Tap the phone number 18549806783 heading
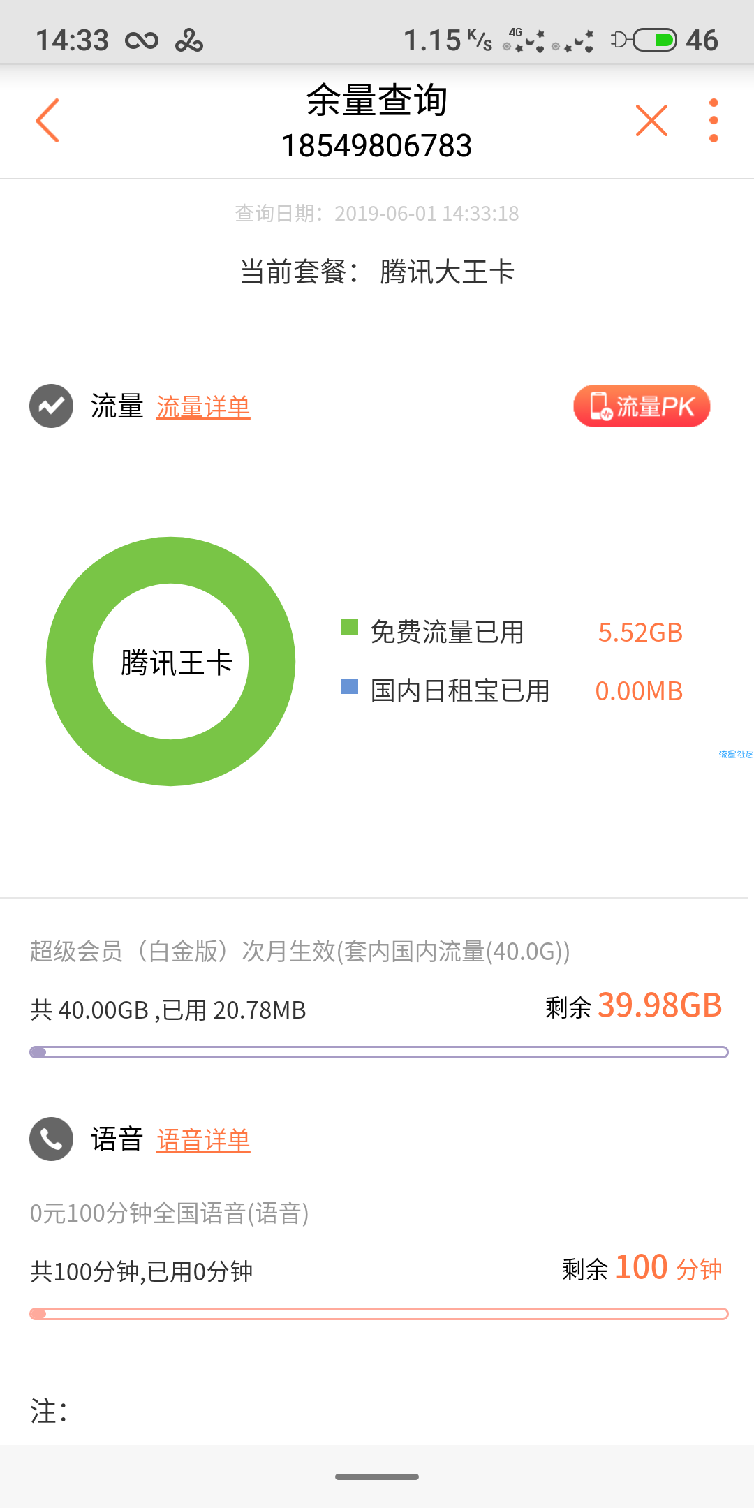 377,146
